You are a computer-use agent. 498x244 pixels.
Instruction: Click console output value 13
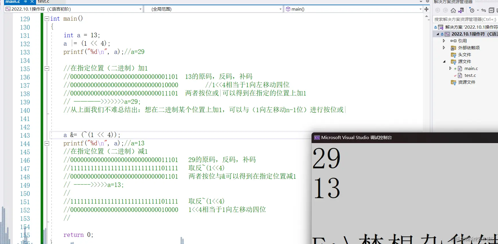coord(327,188)
